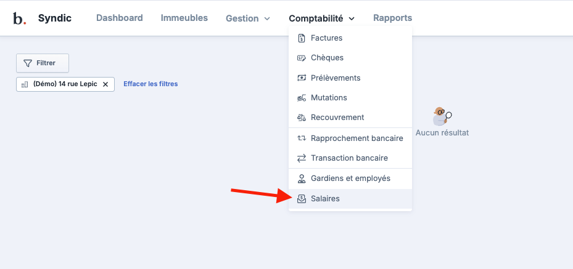Remove the 14 rue Lepic filter chip
Screen dimensions: 573x269
105,84
